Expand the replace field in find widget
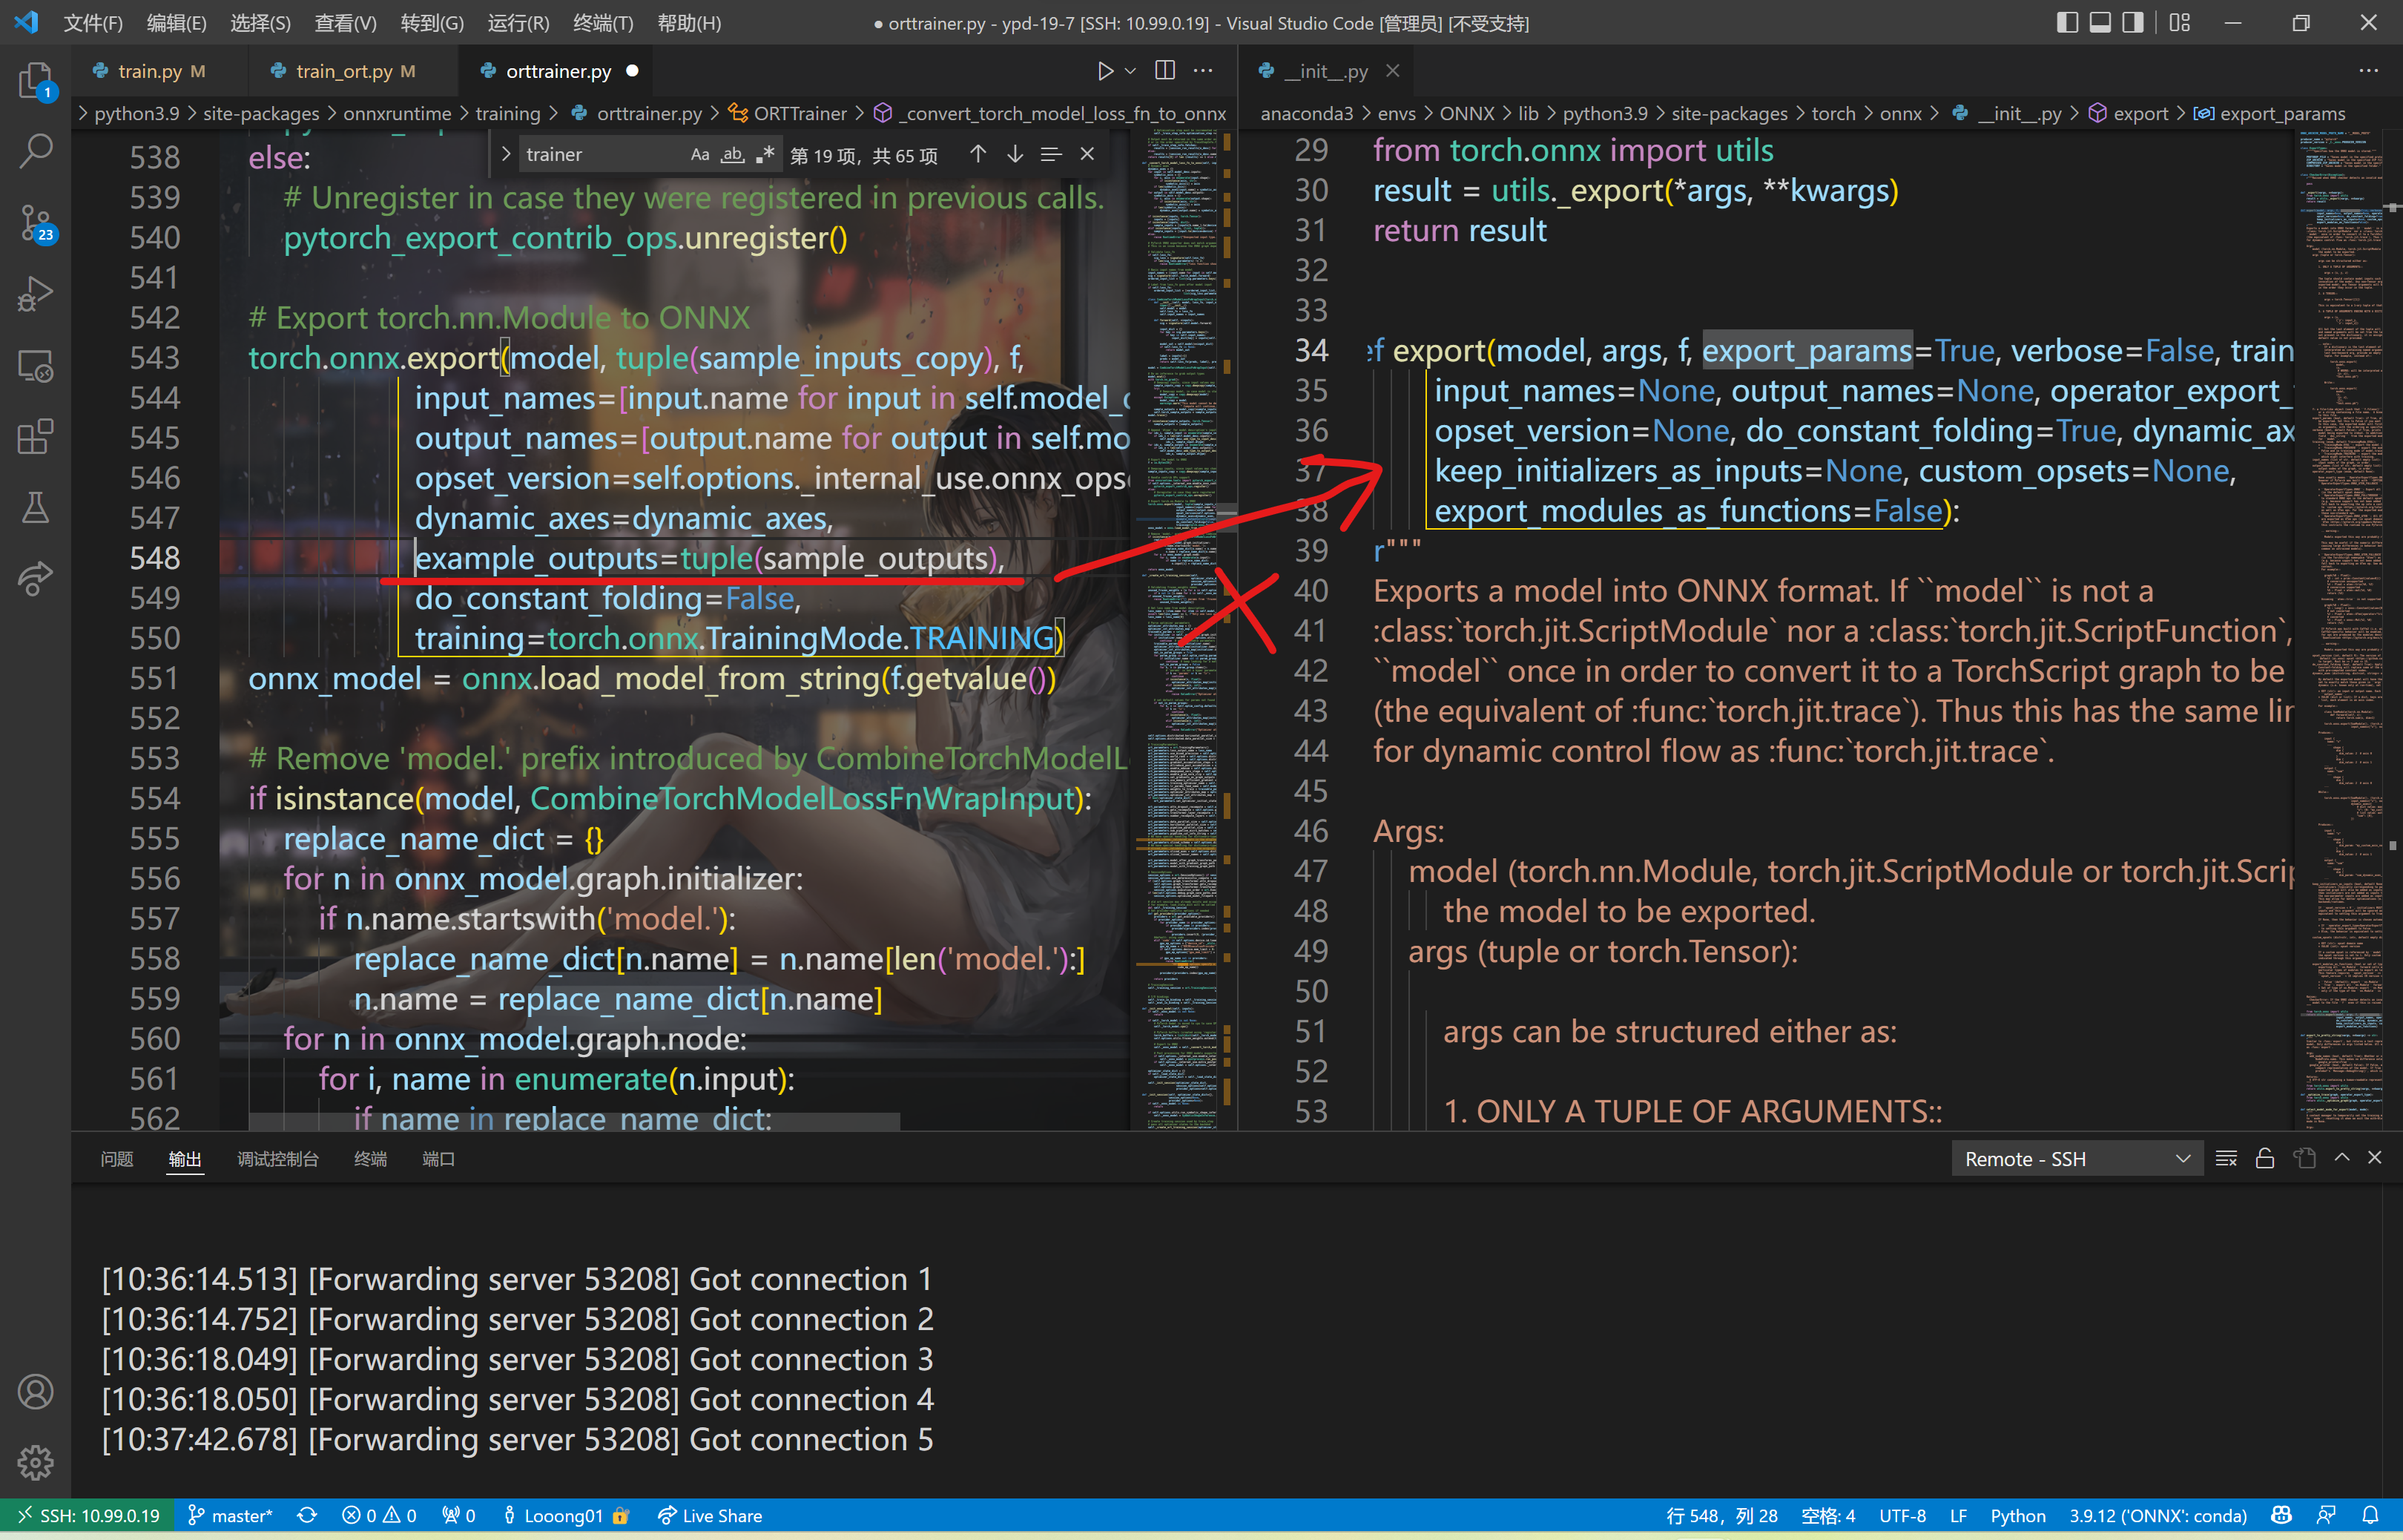 (506, 154)
